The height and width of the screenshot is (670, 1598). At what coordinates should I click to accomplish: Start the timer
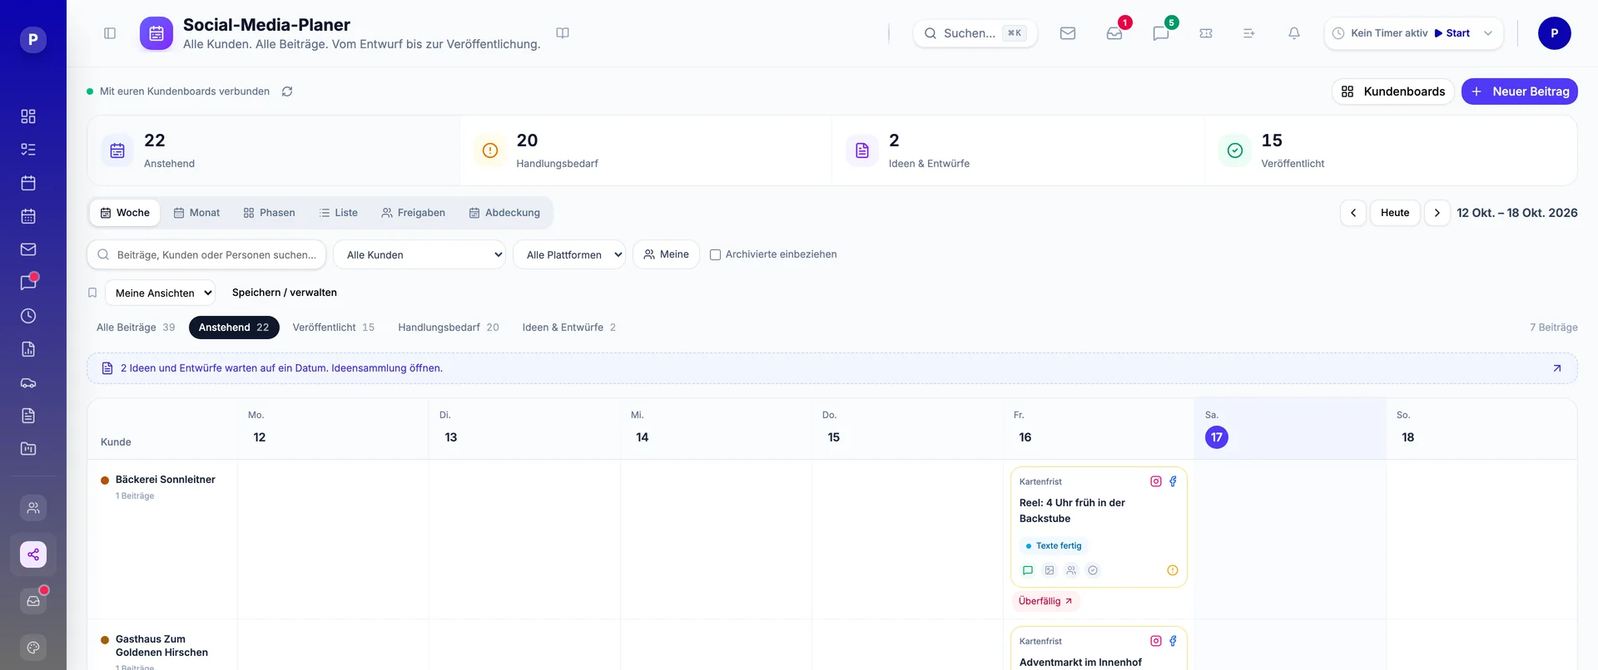pyautogui.click(x=1452, y=33)
